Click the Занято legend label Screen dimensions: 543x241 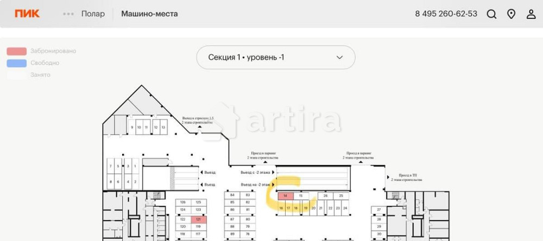tap(40, 75)
